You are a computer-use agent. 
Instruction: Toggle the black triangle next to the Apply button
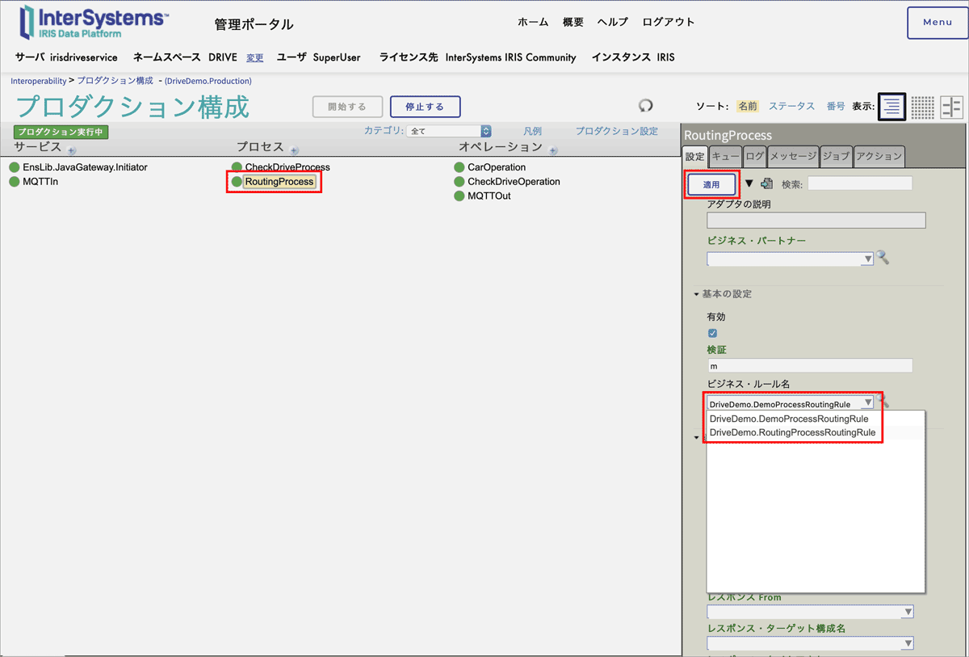pyautogui.click(x=749, y=183)
